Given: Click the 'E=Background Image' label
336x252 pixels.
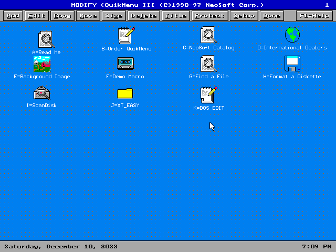Looking at the screenshot, I should (42, 77).
